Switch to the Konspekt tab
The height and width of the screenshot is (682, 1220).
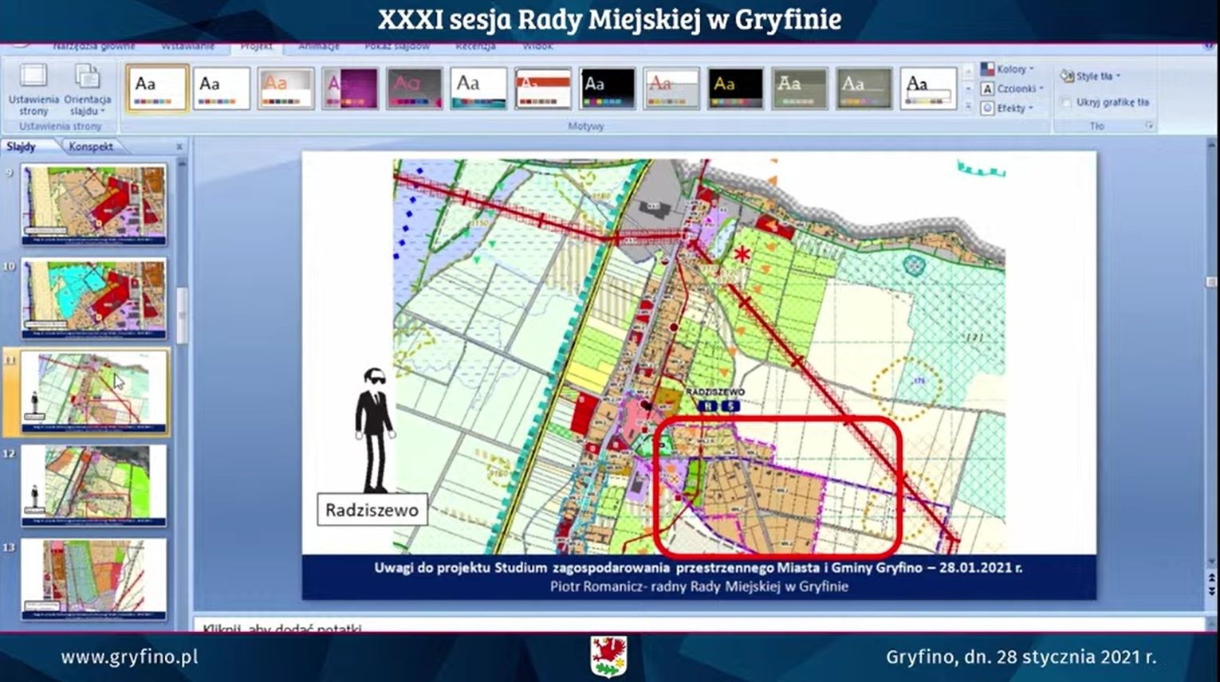coord(90,147)
